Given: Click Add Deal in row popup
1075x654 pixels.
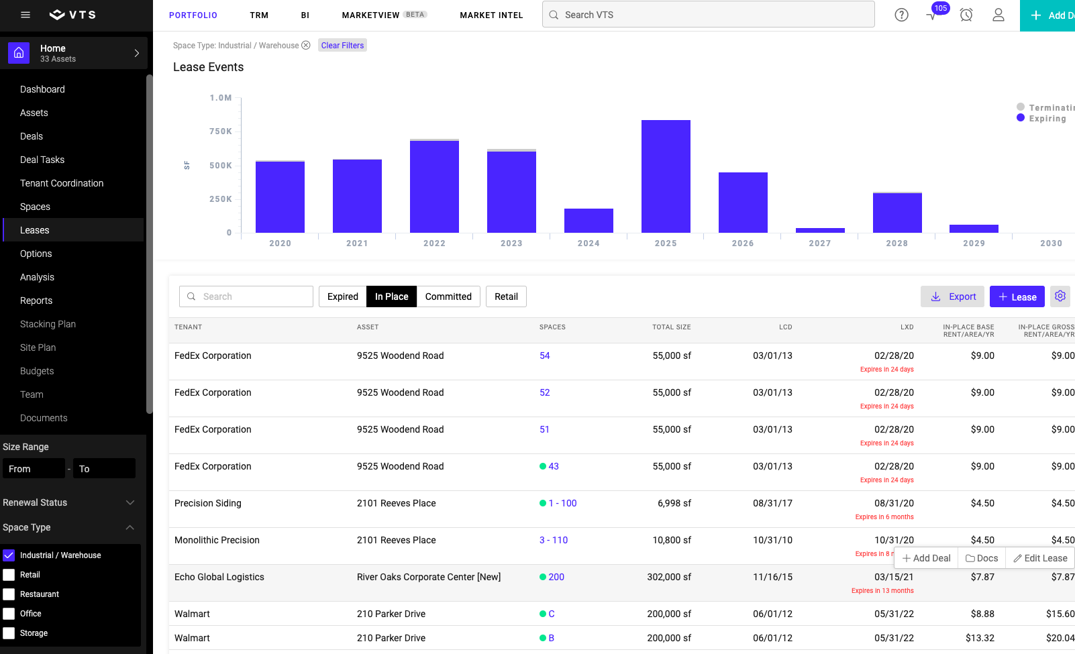Looking at the screenshot, I should coord(927,558).
